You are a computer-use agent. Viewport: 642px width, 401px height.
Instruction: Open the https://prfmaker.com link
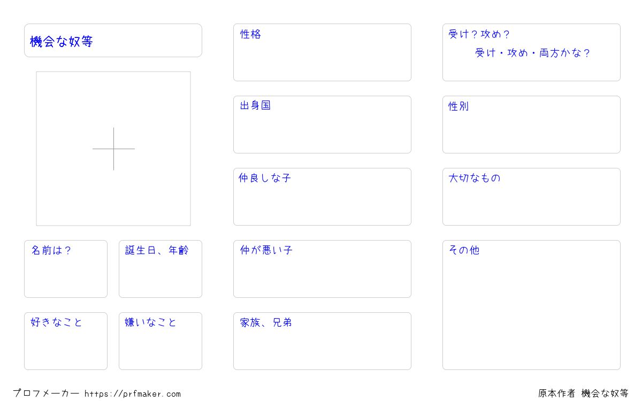(133, 394)
